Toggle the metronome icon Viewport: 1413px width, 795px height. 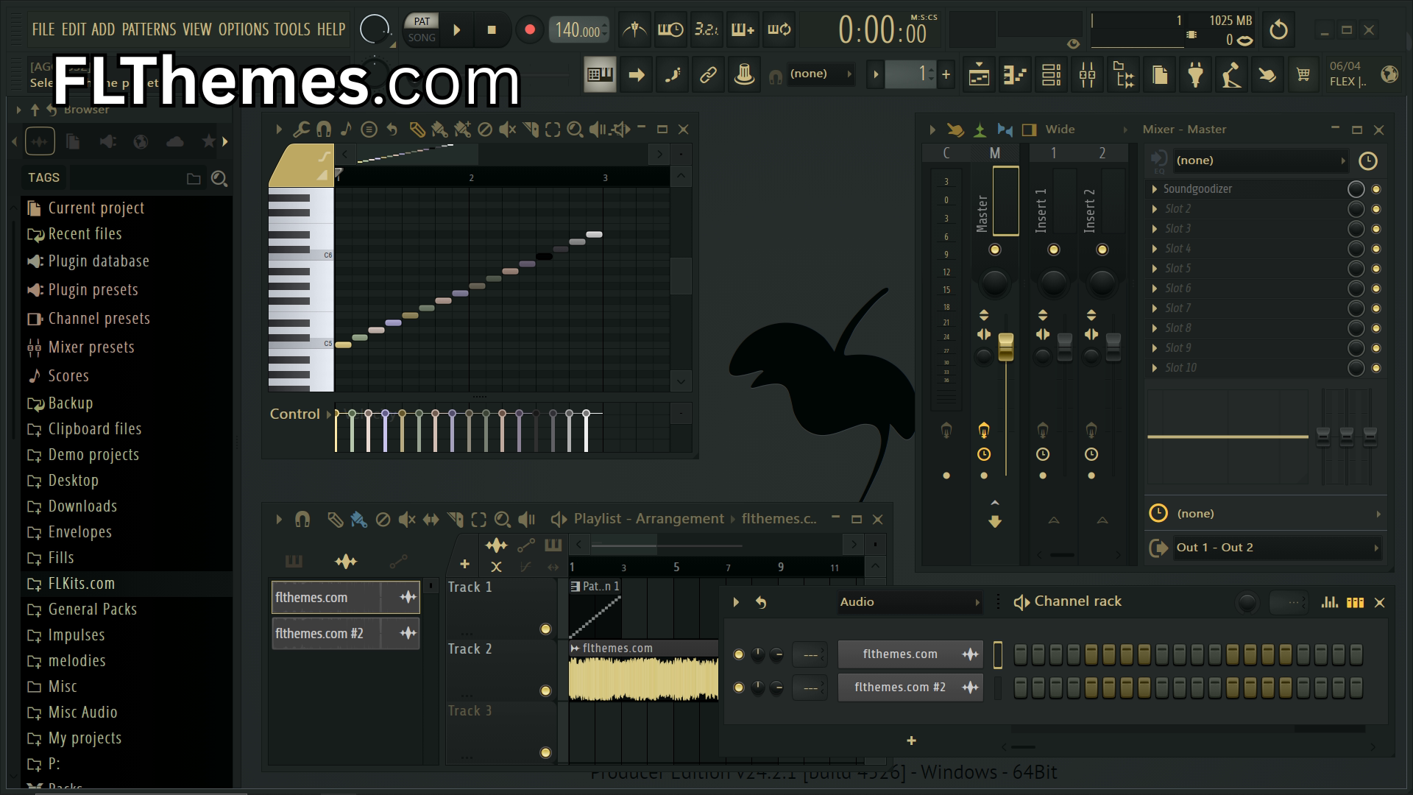click(634, 30)
